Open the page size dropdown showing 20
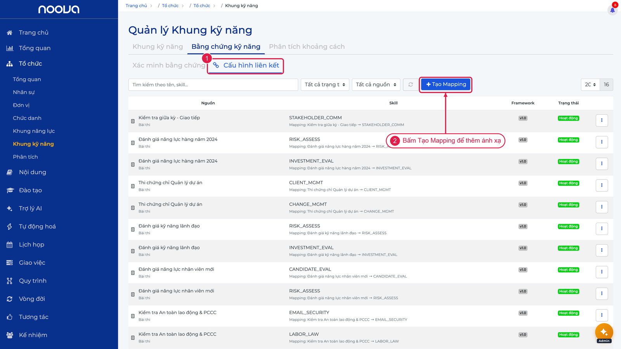 590,85
